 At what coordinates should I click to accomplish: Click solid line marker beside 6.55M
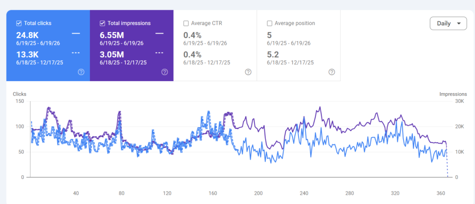[x=160, y=33]
